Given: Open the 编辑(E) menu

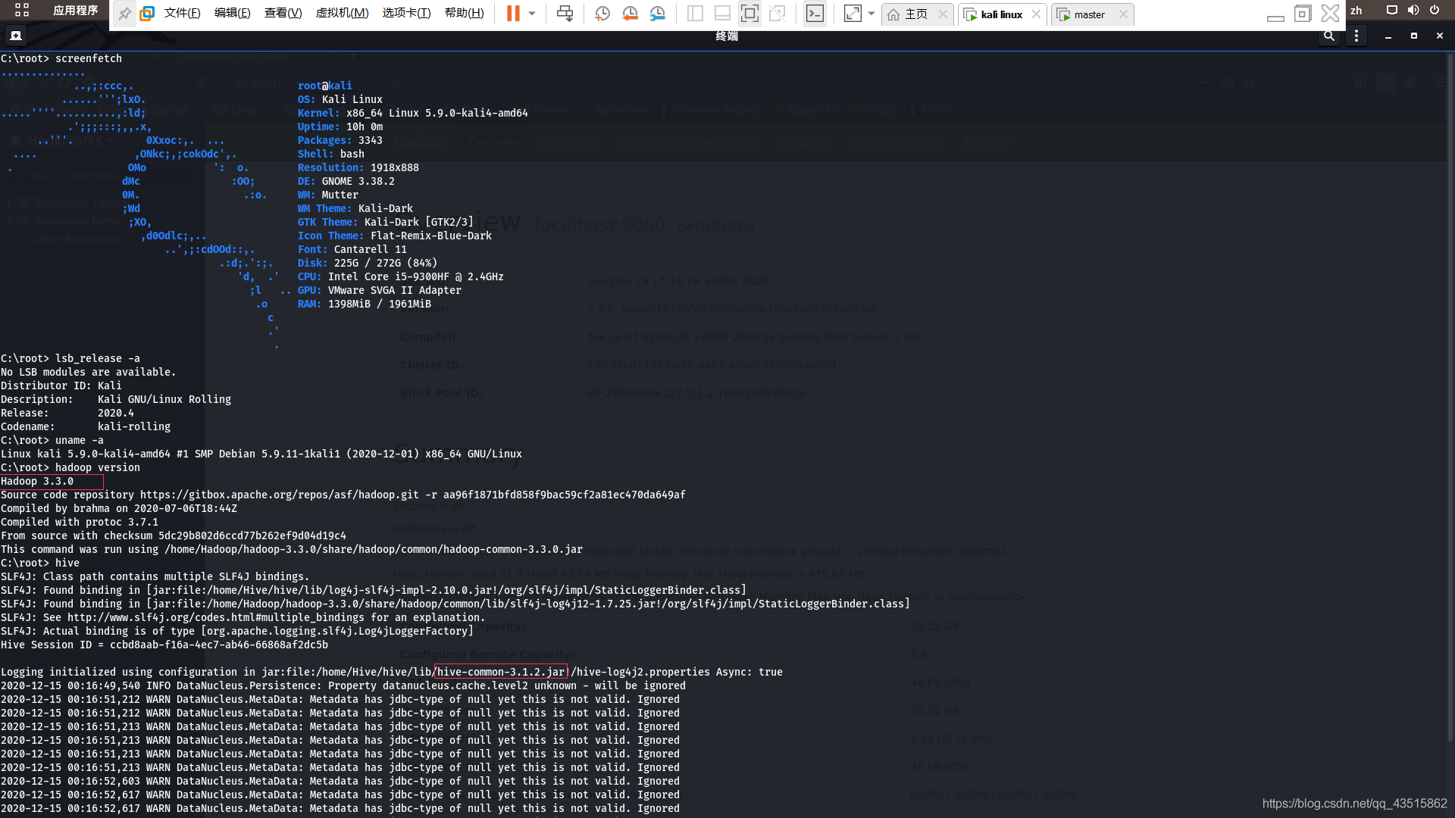Looking at the screenshot, I should coord(232,14).
